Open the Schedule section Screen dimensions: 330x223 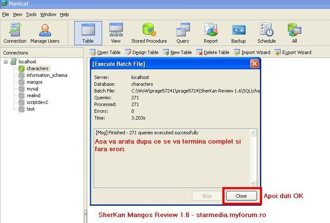coord(266,33)
